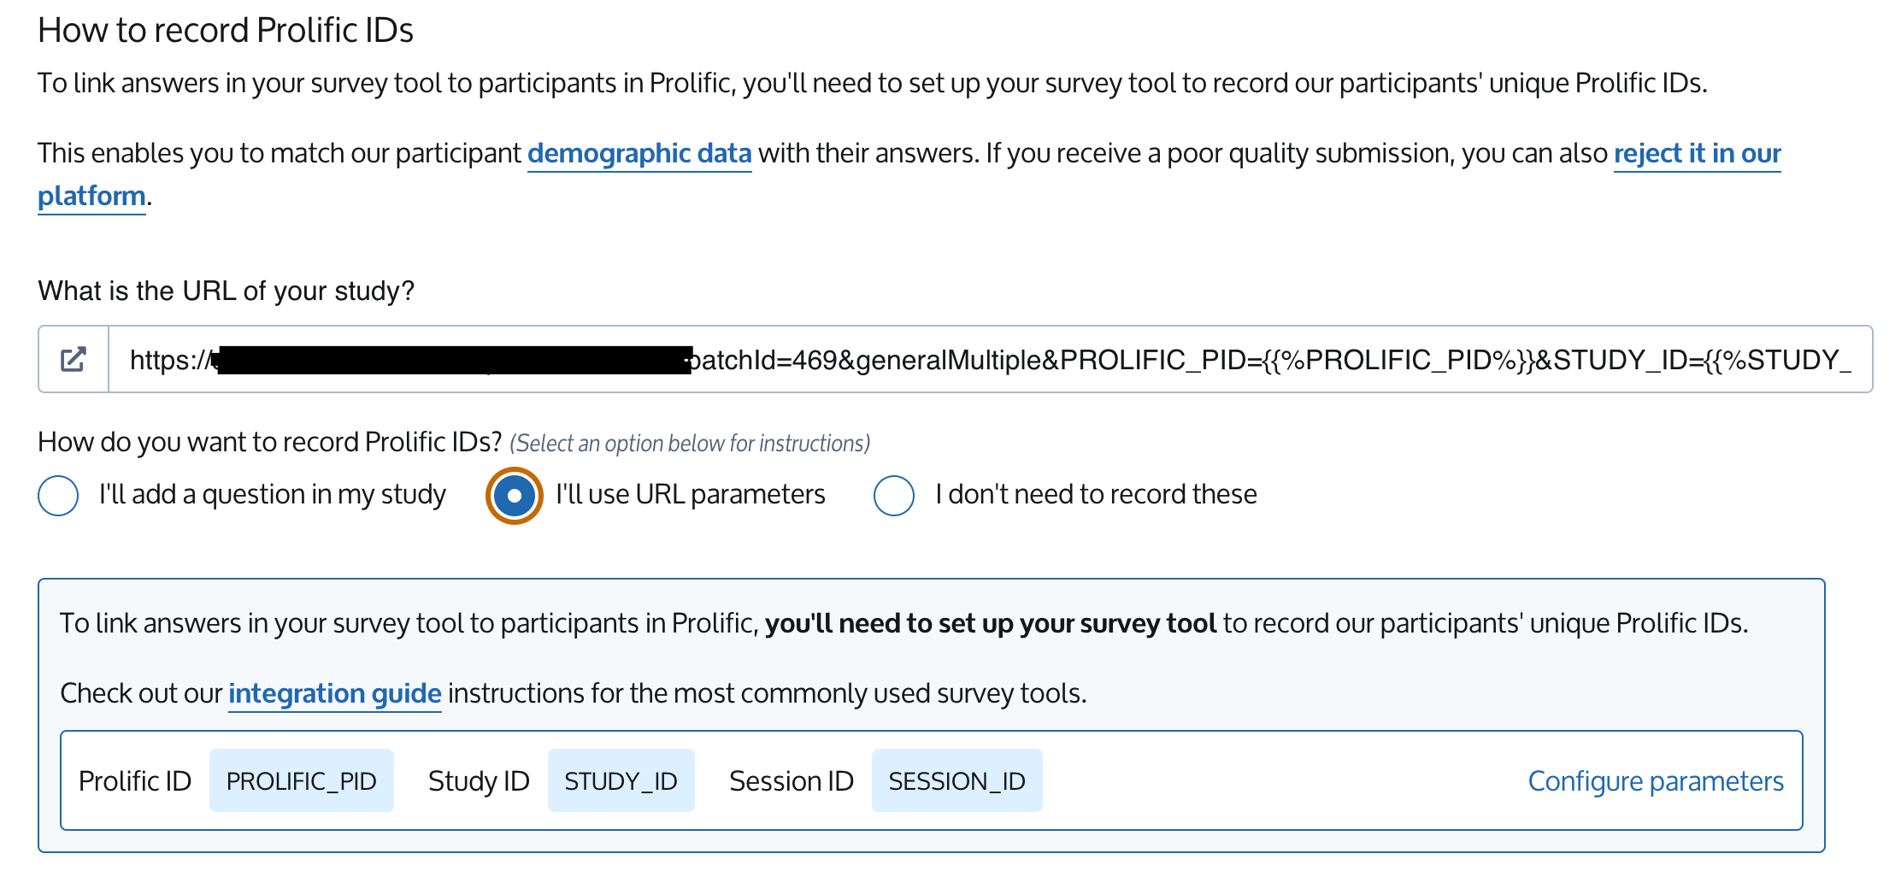Click "What is the URL of your study?" label
1901x877 pixels.
[x=227, y=291]
